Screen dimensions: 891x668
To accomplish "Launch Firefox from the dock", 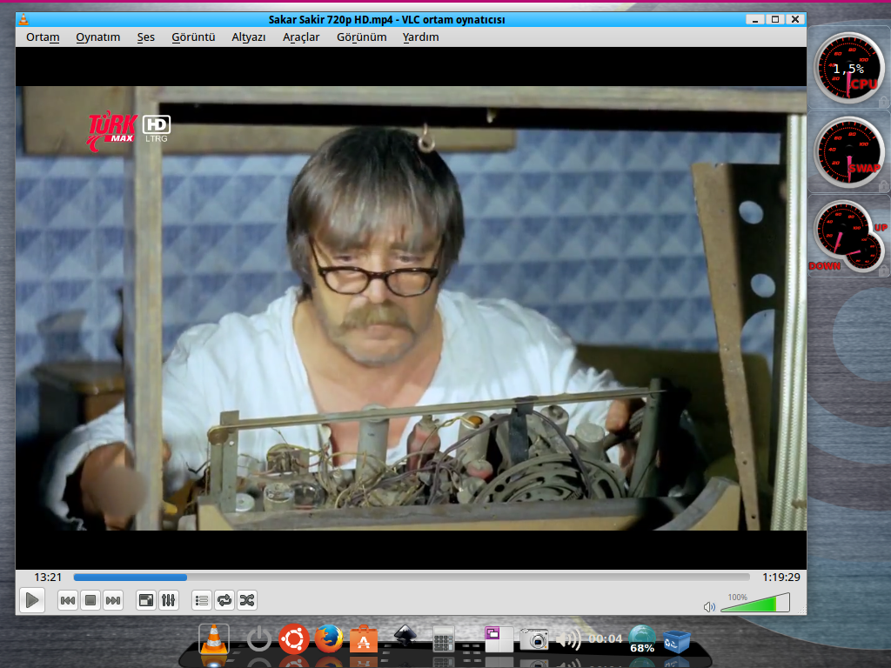I will (328, 639).
